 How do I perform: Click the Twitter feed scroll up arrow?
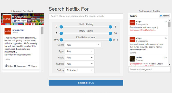click(169, 21)
